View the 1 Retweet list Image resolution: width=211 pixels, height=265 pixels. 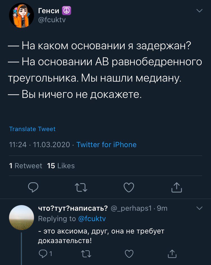tap(26, 166)
